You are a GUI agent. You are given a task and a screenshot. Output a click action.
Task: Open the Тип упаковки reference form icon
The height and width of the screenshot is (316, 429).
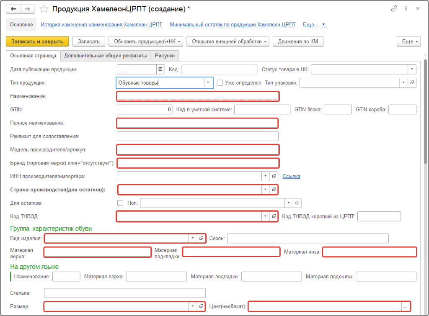coord(412,82)
